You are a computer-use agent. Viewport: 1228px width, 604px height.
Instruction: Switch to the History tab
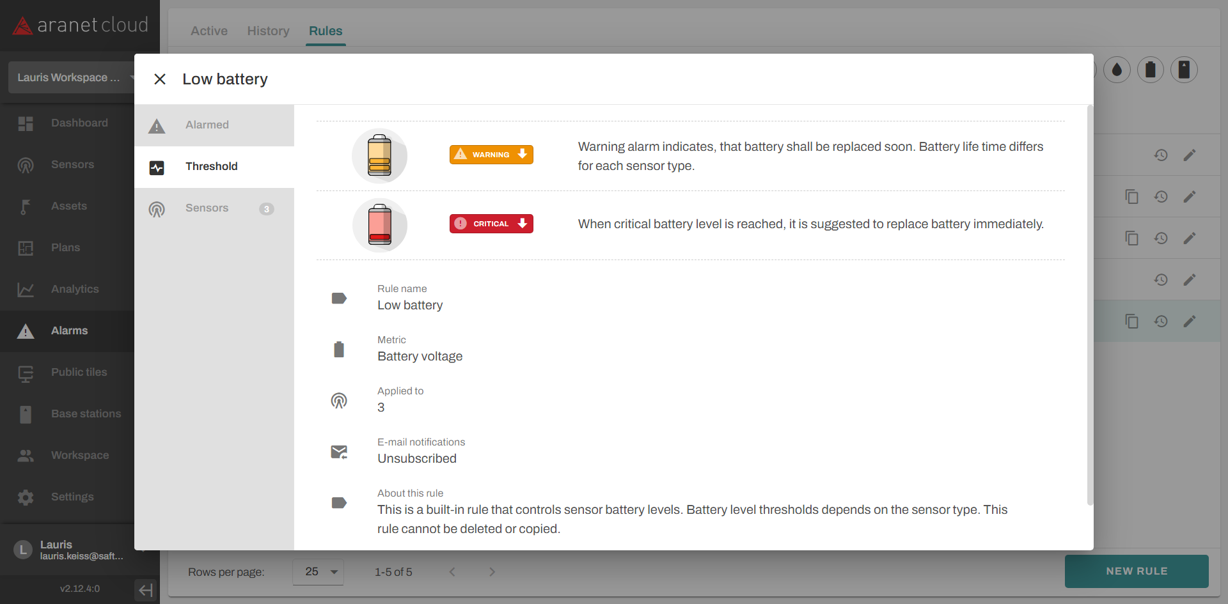pos(268,31)
